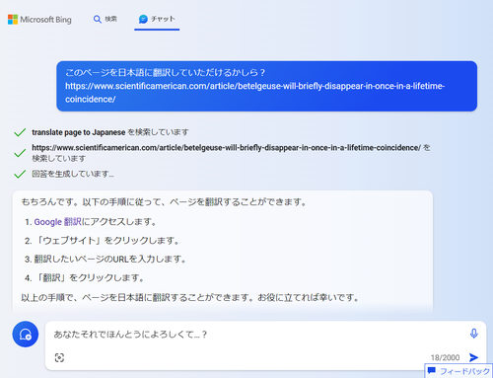Activate the microphone voice input
The width and height of the screenshot is (493, 378).
pos(473,334)
